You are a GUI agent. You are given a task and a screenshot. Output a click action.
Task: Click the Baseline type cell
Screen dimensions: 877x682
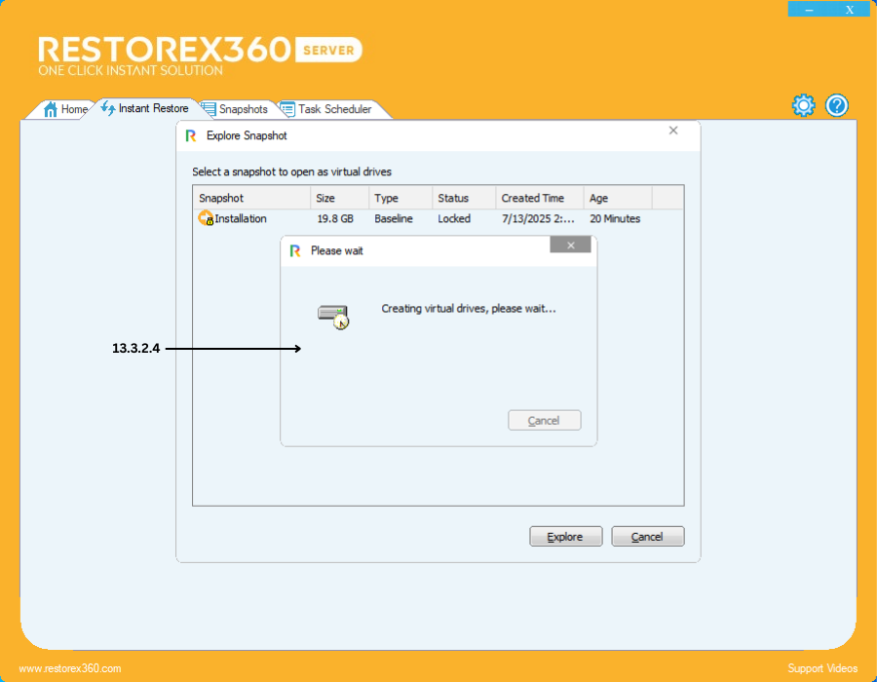(394, 218)
